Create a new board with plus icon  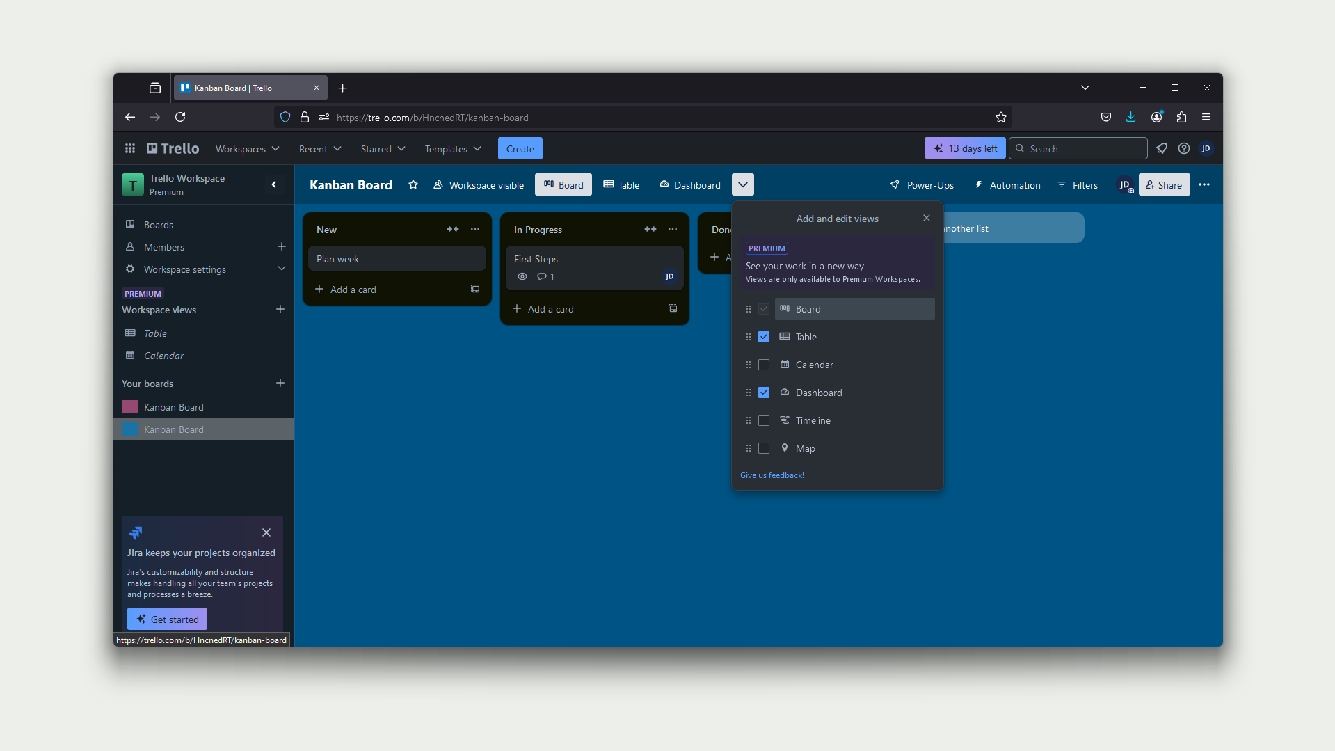280,383
